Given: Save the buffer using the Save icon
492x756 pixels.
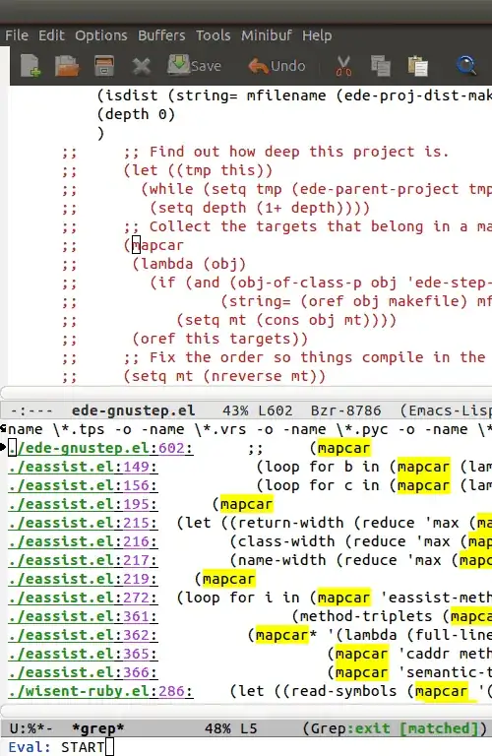Looking at the screenshot, I should (194, 66).
